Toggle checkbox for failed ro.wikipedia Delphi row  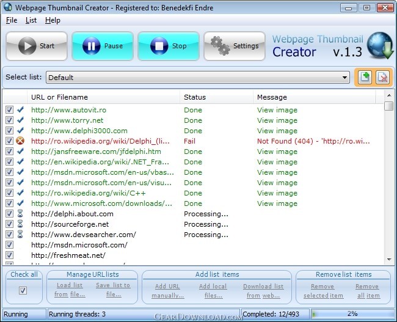[x=9, y=141]
